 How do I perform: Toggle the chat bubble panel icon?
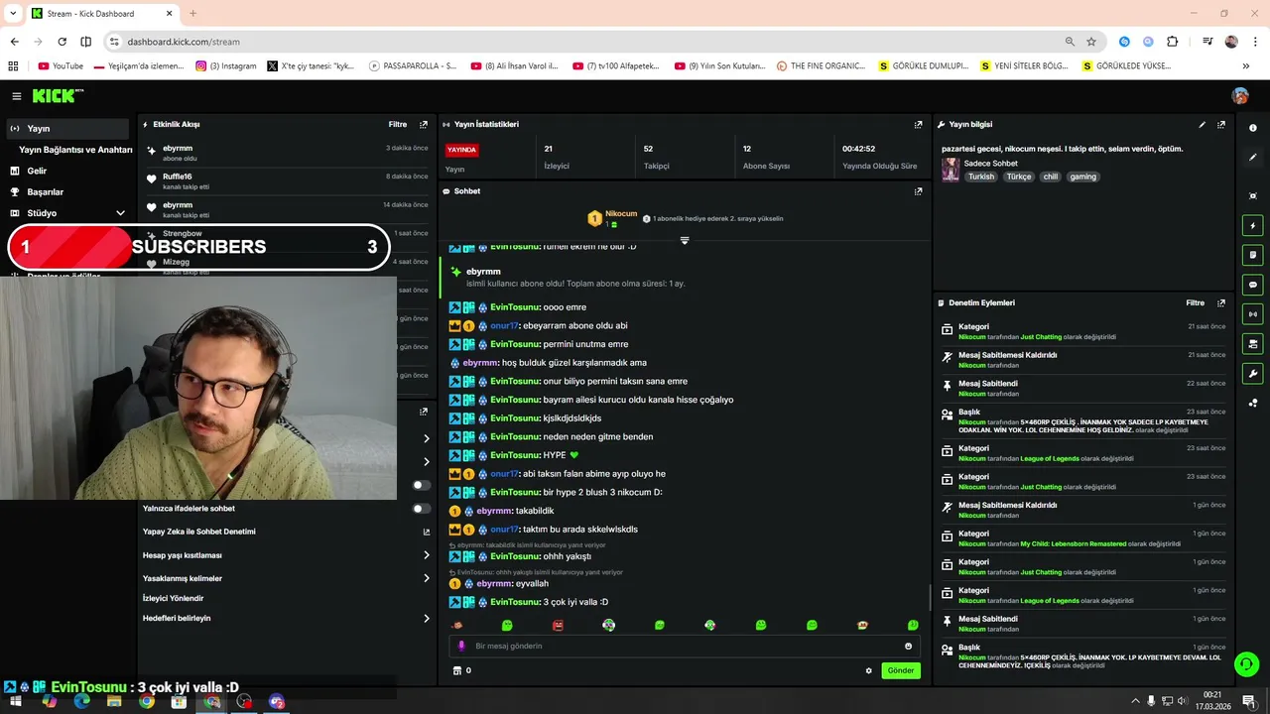point(1253,285)
